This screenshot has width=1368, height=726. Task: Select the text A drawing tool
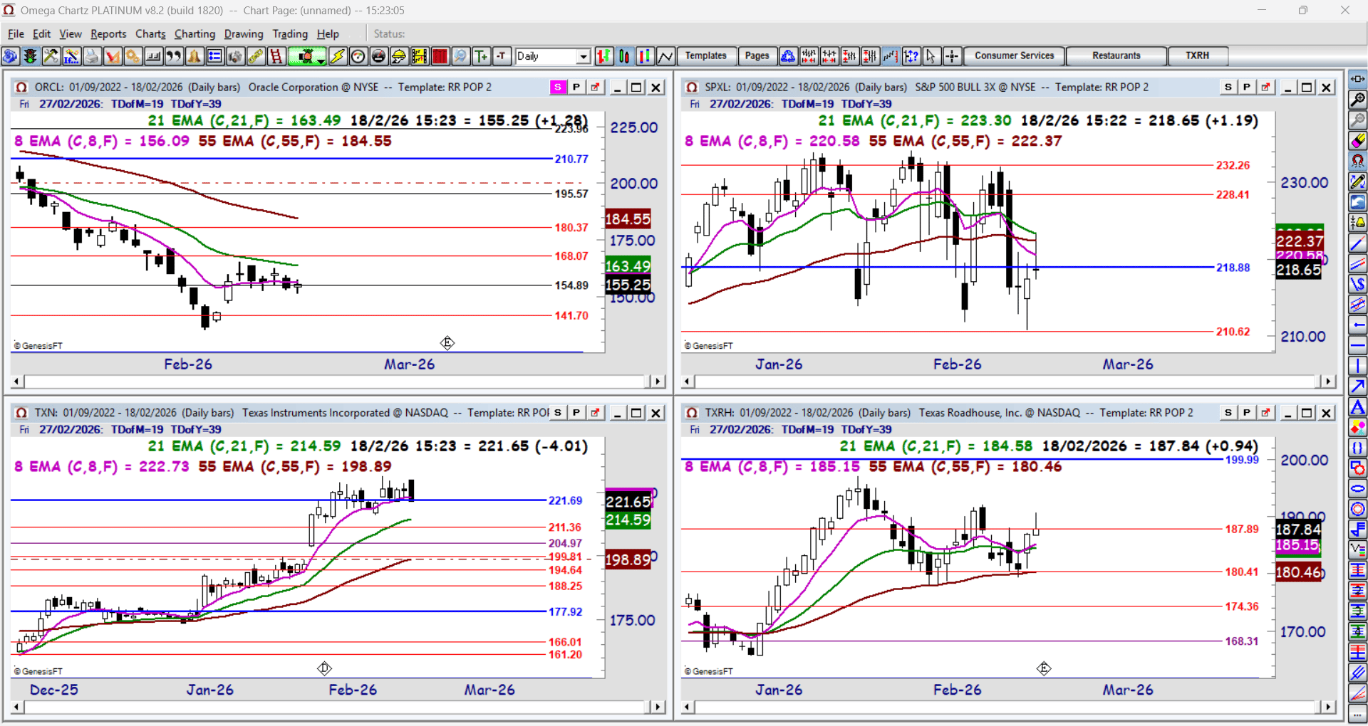pos(1357,407)
